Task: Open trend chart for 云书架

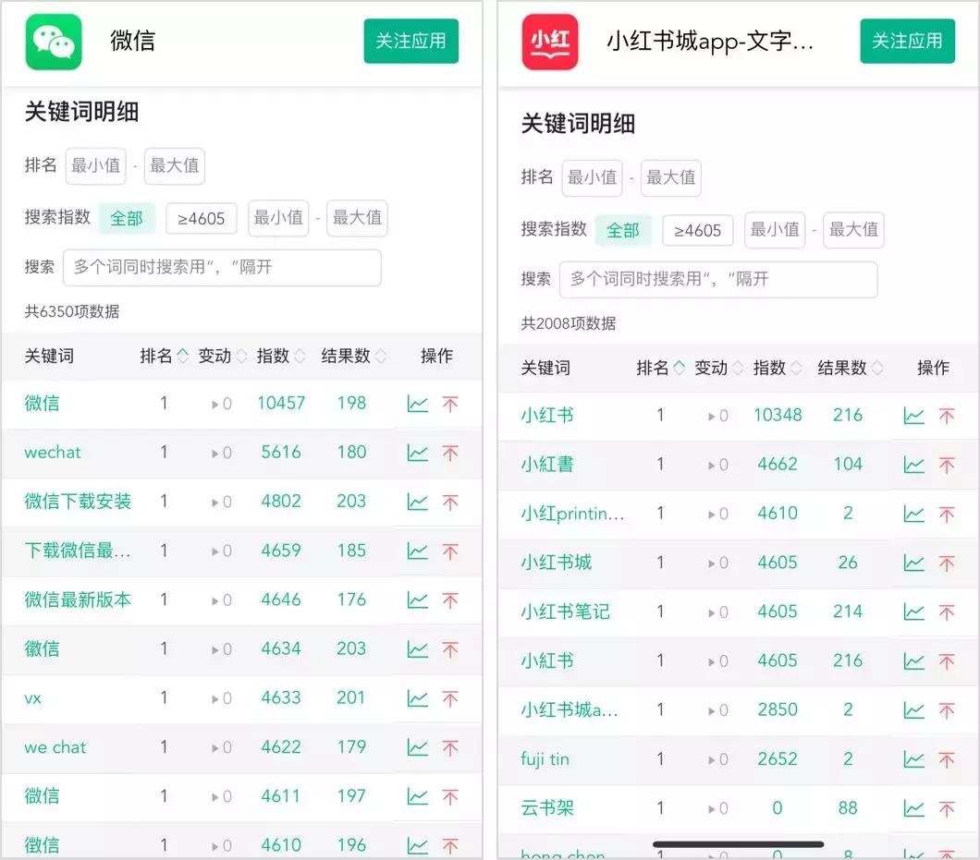Action: (x=914, y=807)
